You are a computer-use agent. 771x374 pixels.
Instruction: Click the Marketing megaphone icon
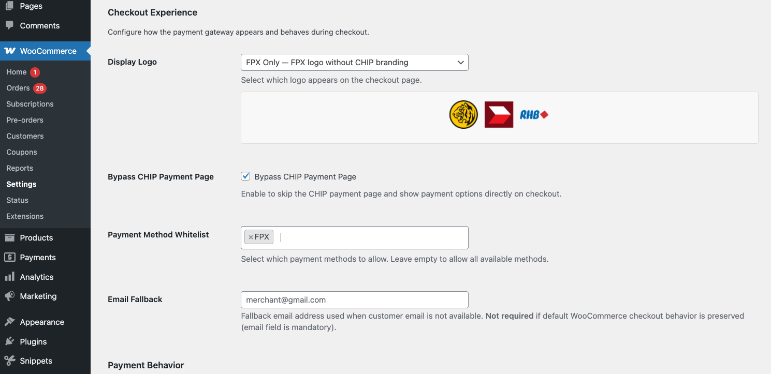pyautogui.click(x=9, y=296)
